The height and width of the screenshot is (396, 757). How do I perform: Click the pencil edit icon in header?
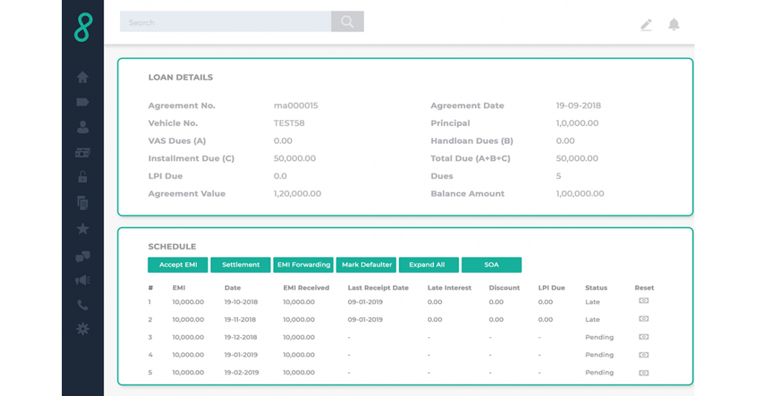coord(646,25)
